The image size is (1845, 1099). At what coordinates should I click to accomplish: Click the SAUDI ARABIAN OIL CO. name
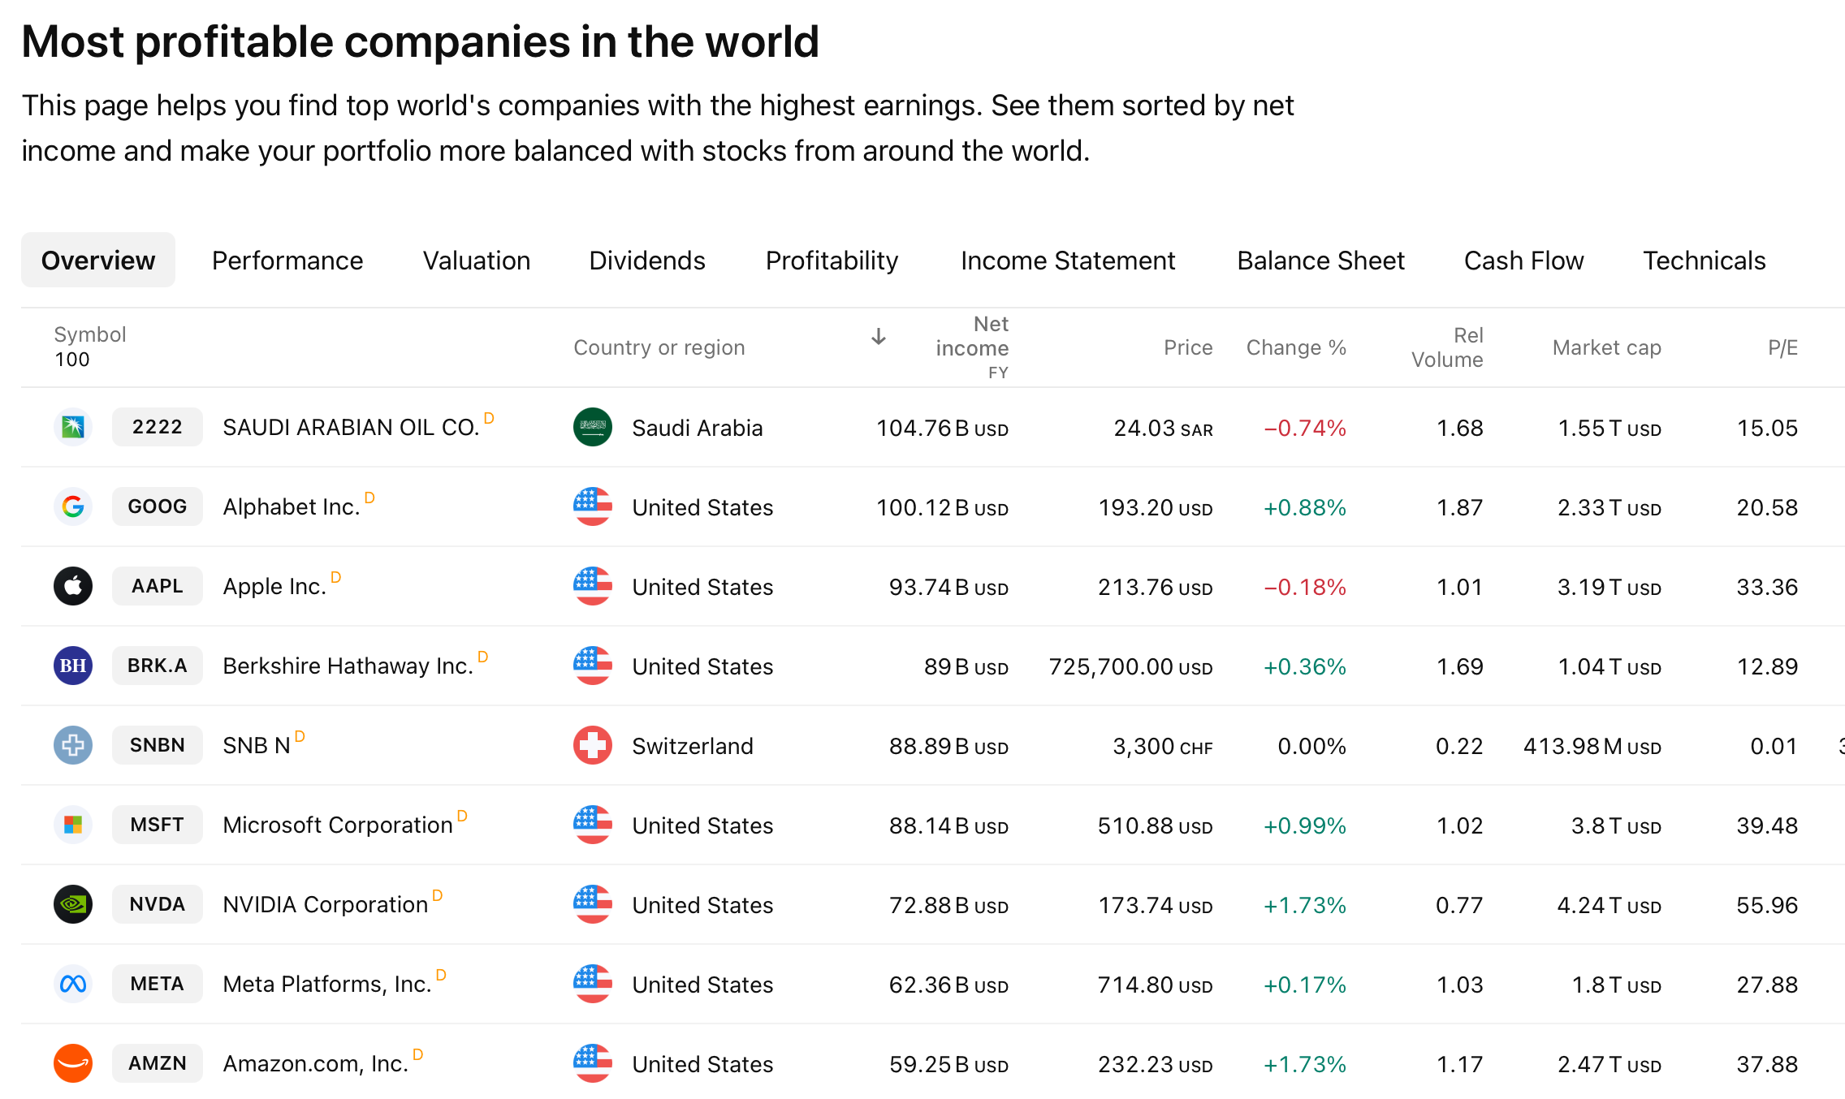tap(351, 427)
